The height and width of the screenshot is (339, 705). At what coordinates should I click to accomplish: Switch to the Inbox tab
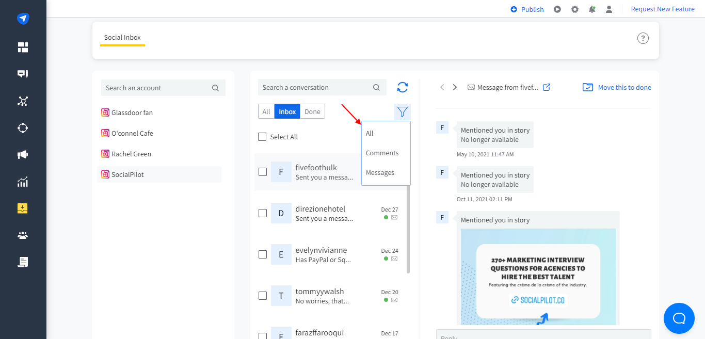pyautogui.click(x=287, y=111)
